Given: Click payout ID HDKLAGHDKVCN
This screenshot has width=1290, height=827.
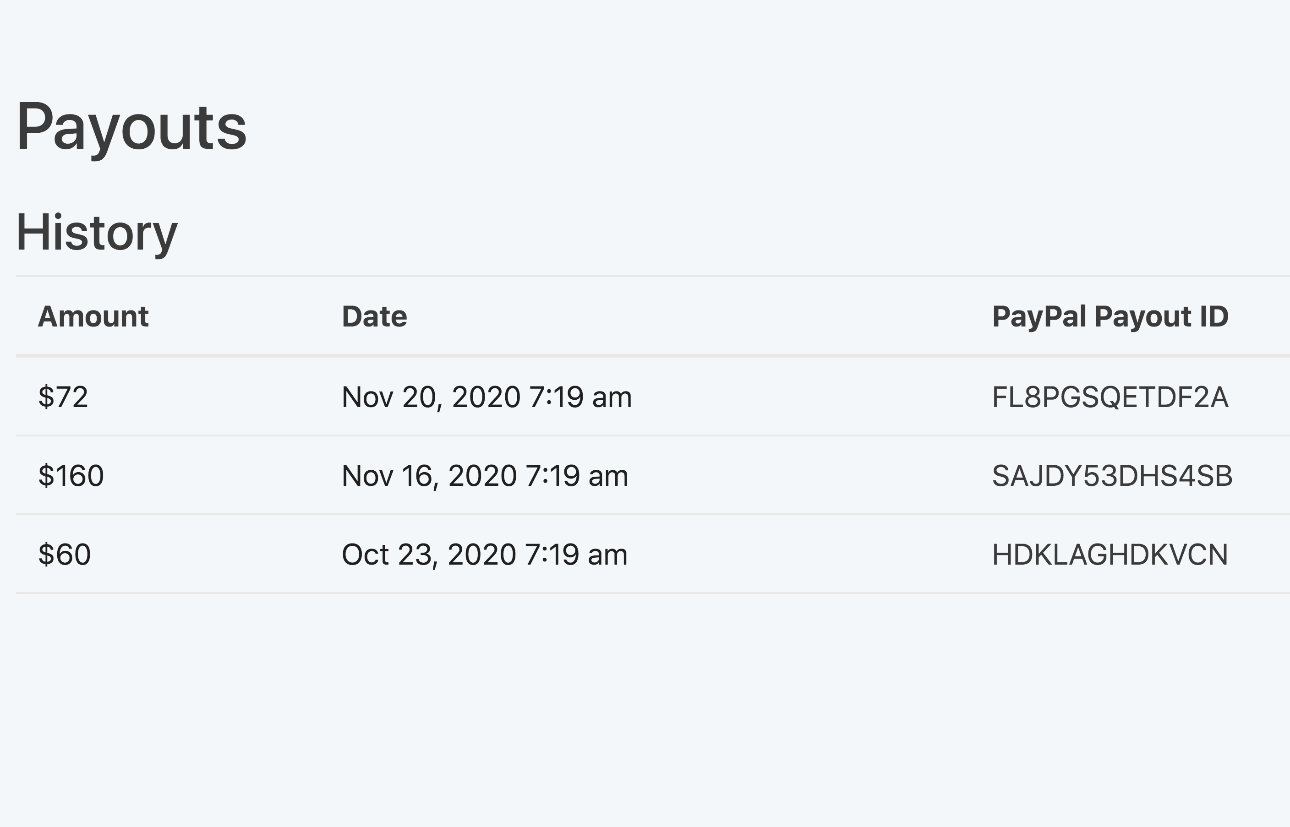Looking at the screenshot, I should pyautogui.click(x=1110, y=555).
